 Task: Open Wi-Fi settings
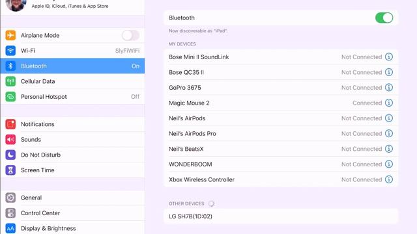(x=72, y=51)
